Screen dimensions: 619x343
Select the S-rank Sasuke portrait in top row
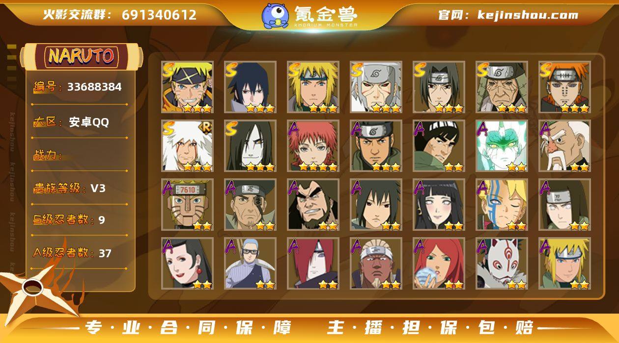(251, 87)
